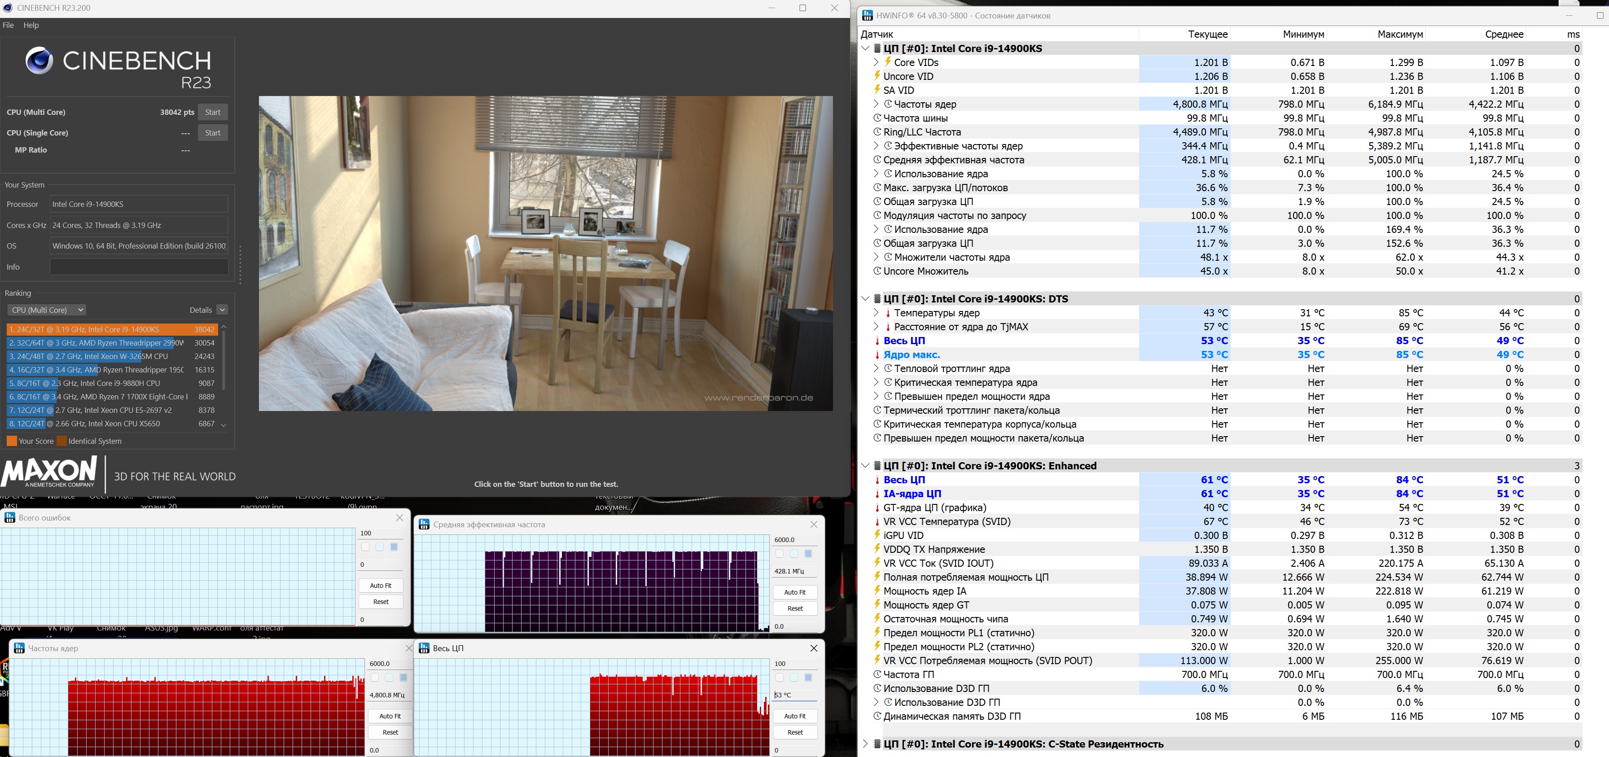Select the dark blue color box in the Всего ошибок graph
This screenshot has height=757, width=1609.
pos(394,547)
